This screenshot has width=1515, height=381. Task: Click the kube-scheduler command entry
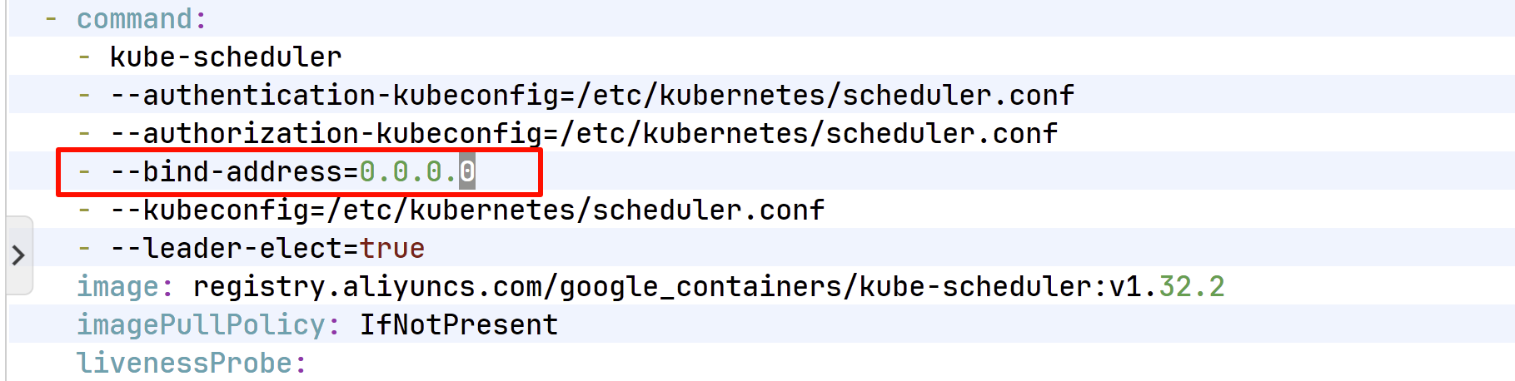225,57
